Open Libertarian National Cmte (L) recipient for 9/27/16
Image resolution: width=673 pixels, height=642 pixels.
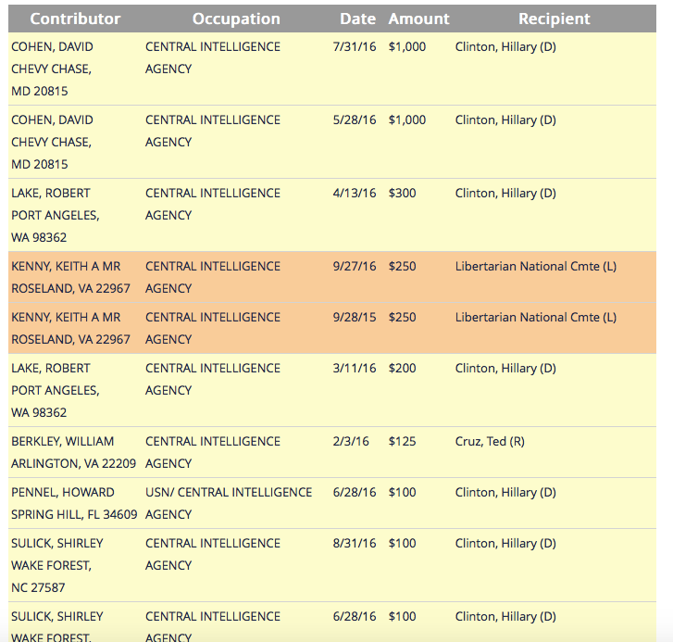tap(536, 266)
